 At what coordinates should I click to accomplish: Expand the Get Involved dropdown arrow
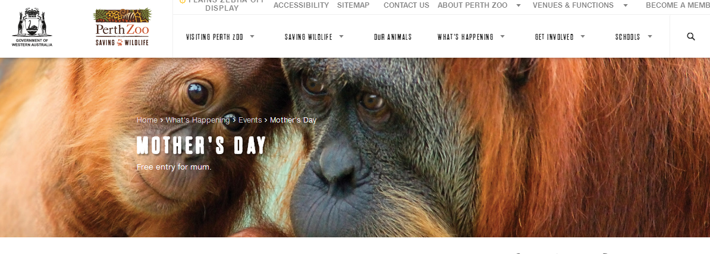coord(583,36)
